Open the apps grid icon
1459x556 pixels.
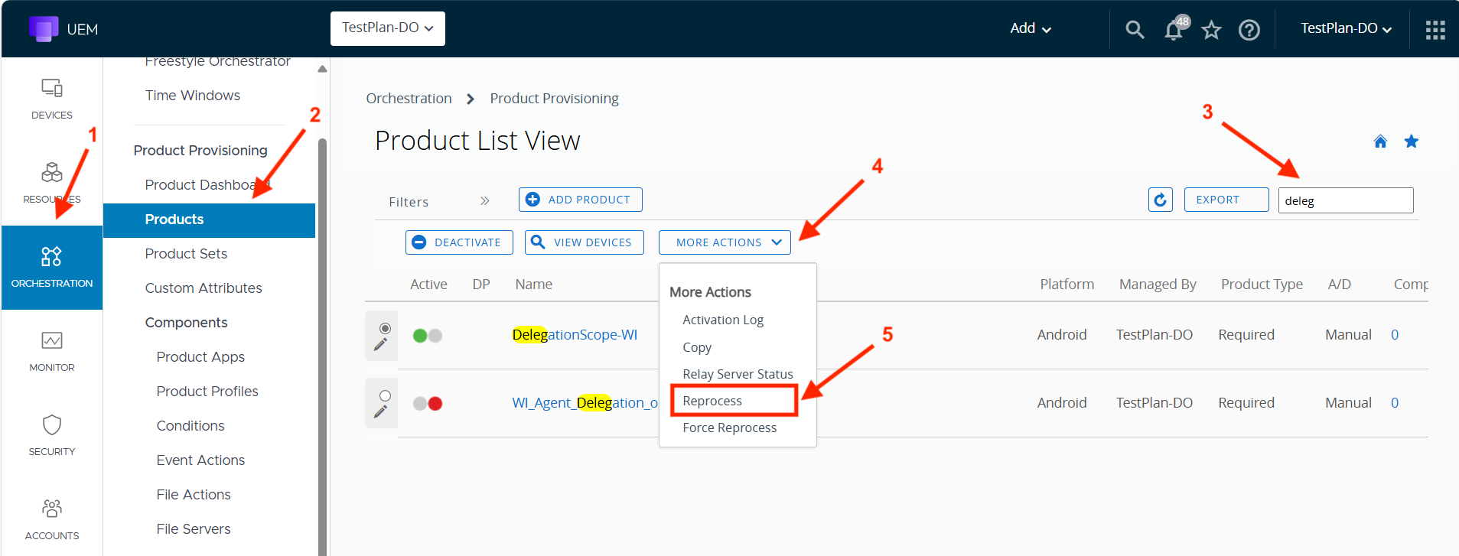coord(1435,30)
